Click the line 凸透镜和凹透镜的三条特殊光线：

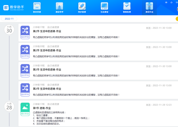tap(50, 113)
